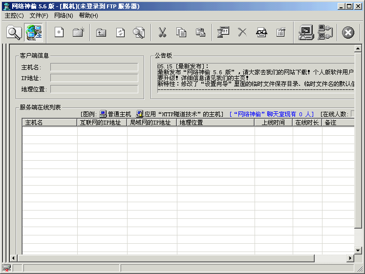This screenshot has height=274, width=365.
Task: Click the X delete toolbar icon
Action: (242, 33)
